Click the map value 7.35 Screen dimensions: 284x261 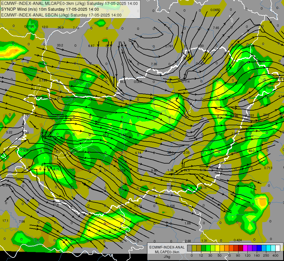154,64
